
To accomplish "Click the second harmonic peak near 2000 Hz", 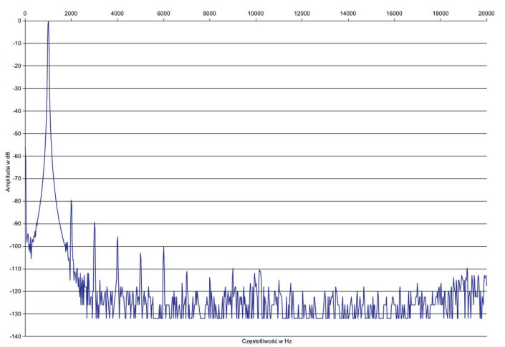I will 72,202.
